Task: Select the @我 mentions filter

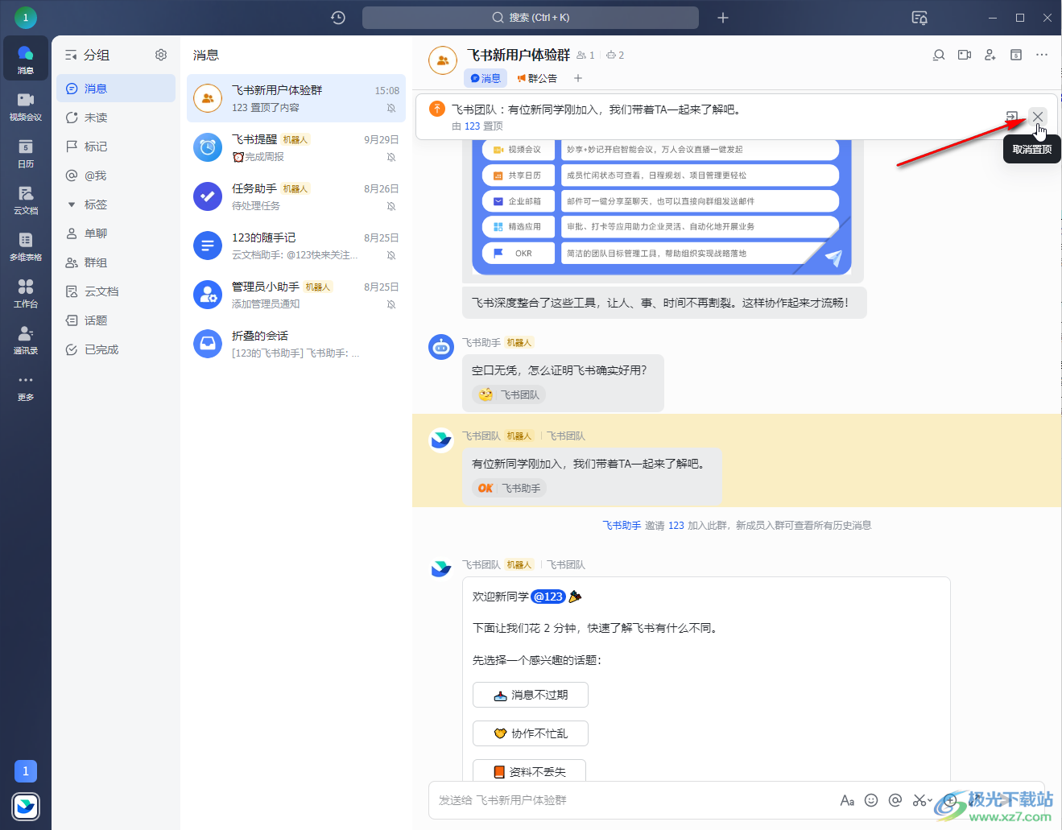Action: click(x=116, y=175)
